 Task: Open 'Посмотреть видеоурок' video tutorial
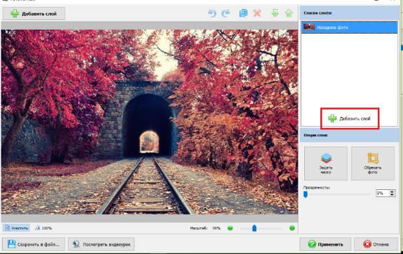point(101,244)
